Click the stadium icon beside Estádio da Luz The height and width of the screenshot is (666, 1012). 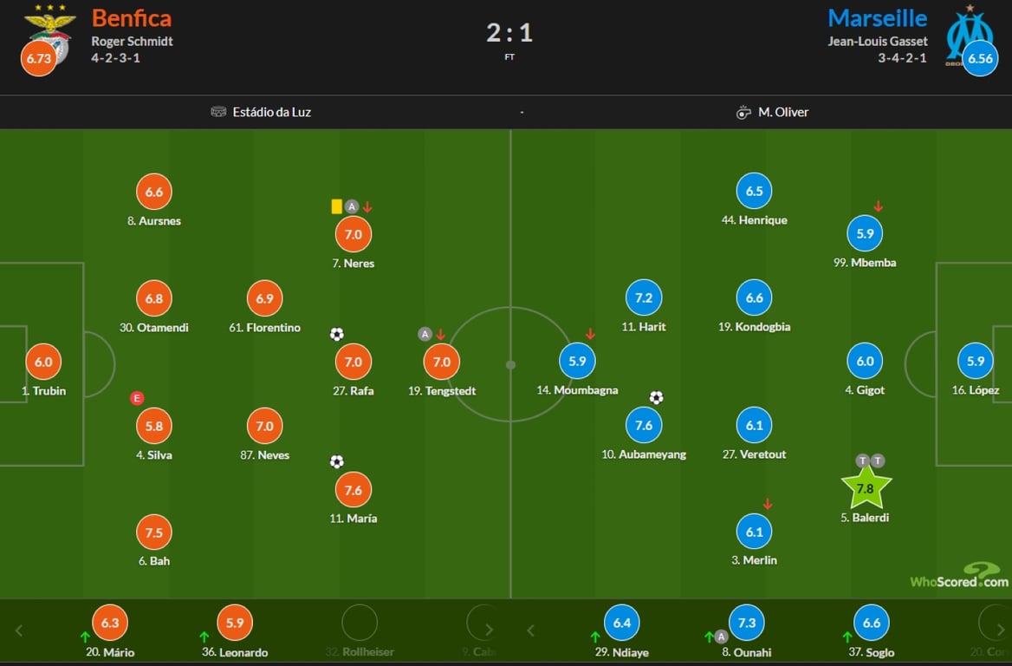coord(218,112)
